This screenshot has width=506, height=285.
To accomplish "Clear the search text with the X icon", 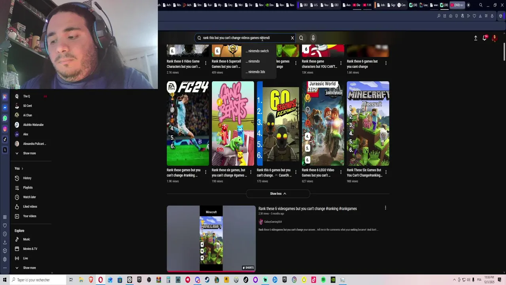I will 293,38.
